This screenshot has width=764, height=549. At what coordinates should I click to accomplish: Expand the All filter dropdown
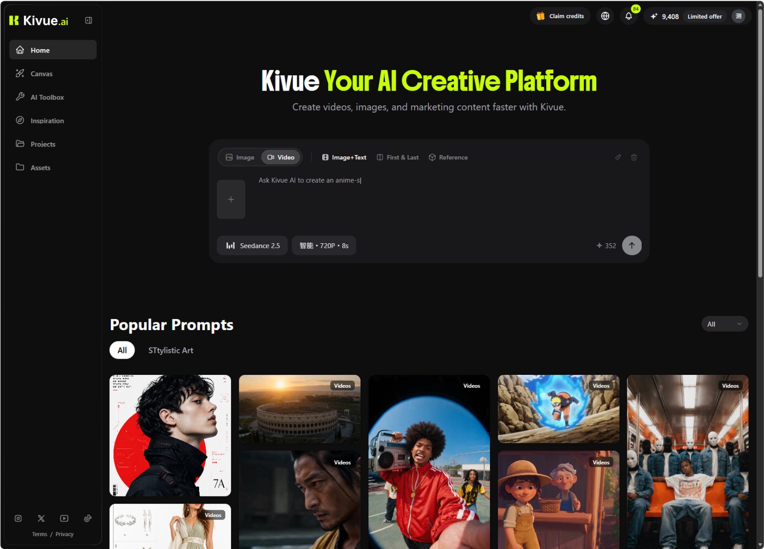pyautogui.click(x=724, y=324)
